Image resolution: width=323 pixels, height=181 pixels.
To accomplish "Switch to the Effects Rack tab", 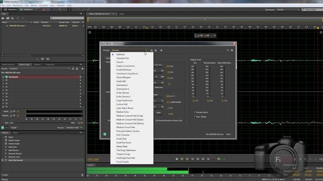I will pyautogui.click(x=25, y=65).
